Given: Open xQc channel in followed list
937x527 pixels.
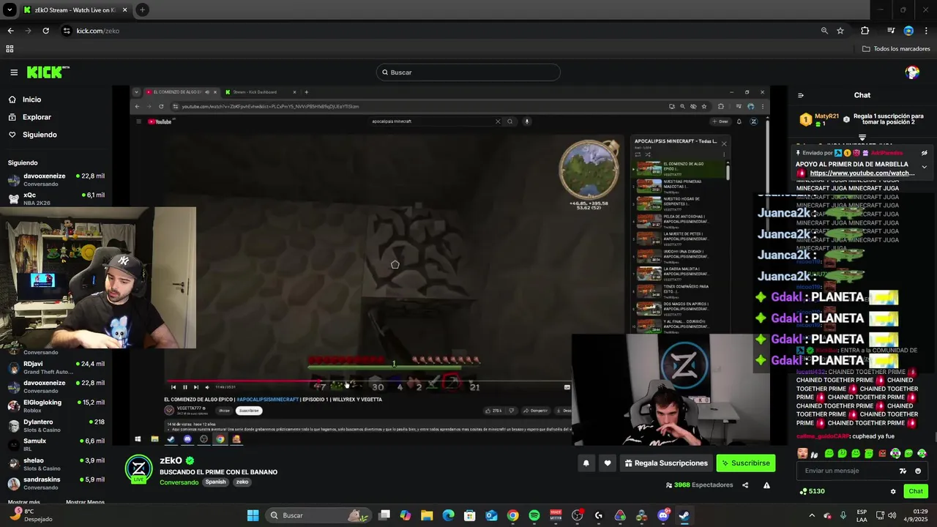Looking at the screenshot, I should click(56, 198).
